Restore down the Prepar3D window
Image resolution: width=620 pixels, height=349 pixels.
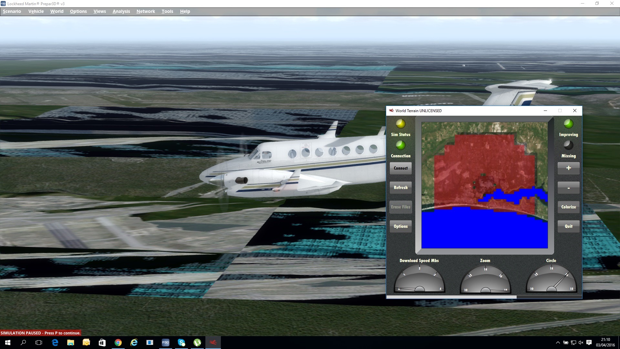(597, 4)
